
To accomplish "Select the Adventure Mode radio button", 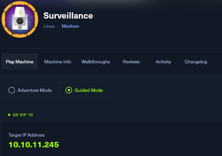I will [12, 90].
